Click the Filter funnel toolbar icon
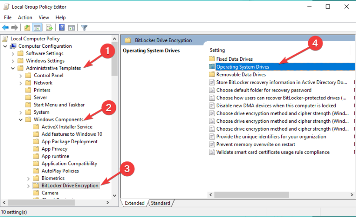The height and width of the screenshot is (217, 356). pos(84,28)
